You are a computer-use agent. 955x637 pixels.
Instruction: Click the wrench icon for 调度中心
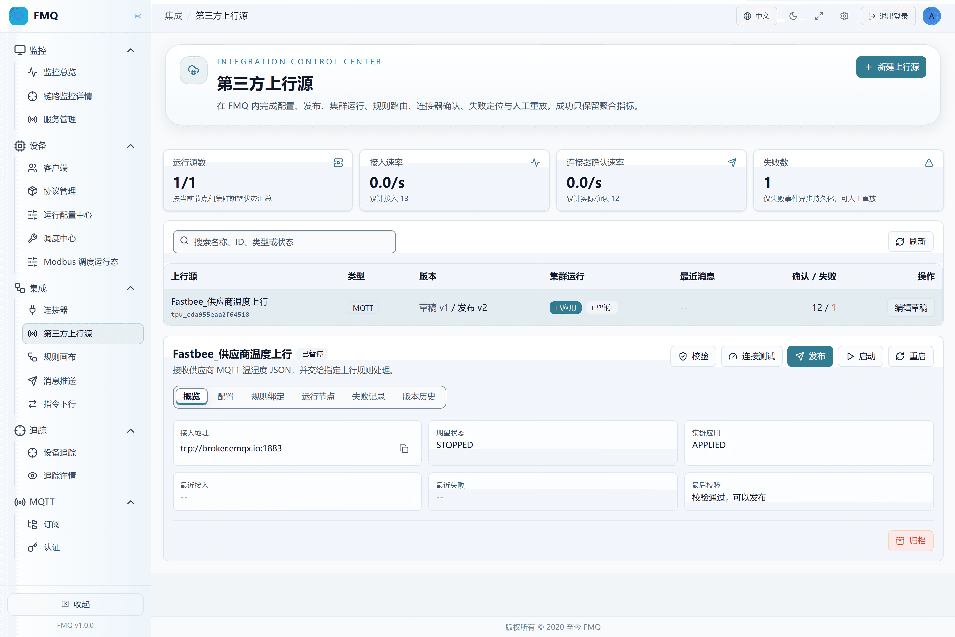pyautogui.click(x=32, y=238)
